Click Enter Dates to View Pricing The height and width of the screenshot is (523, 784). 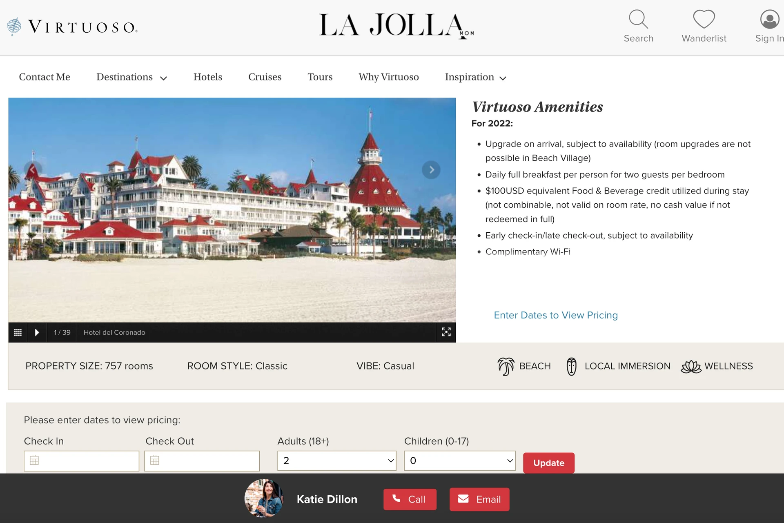tap(555, 315)
